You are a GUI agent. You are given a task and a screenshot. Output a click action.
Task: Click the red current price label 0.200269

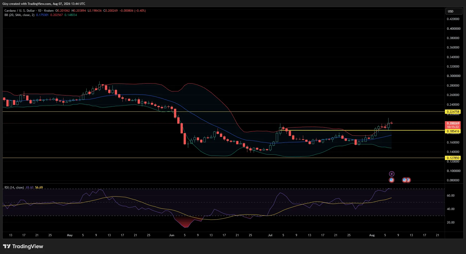[x=453, y=123]
